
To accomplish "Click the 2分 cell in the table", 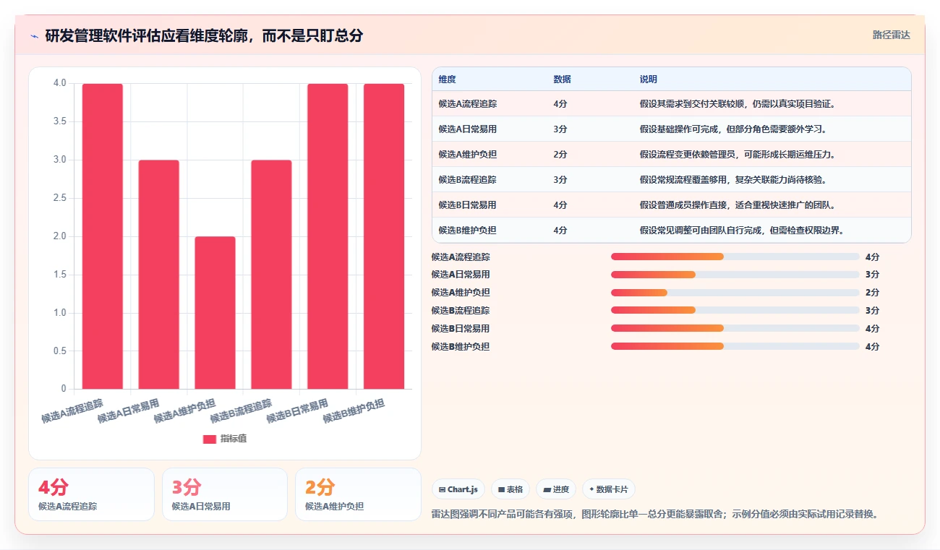I will 560,155.
